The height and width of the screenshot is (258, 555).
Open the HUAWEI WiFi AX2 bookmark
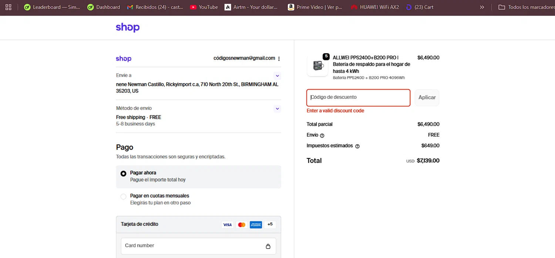pyautogui.click(x=375, y=7)
